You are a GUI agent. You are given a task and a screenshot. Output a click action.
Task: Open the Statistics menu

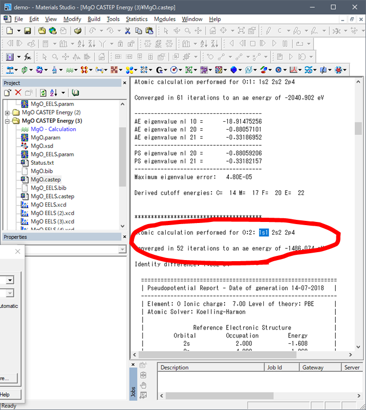tap(137, 19)
